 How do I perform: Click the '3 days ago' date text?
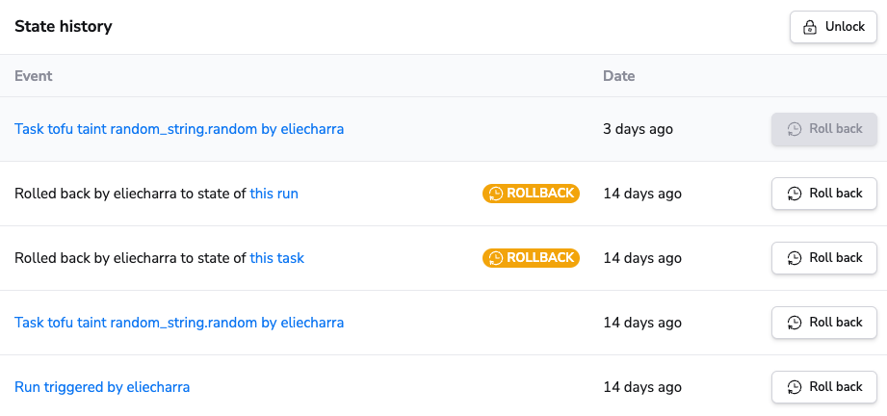coord(638,129)
